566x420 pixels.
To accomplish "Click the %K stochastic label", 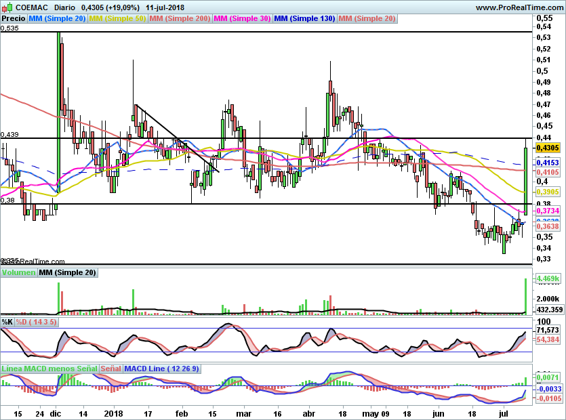I will 7,322.
